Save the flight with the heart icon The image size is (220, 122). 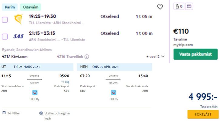pyautogui.click(x=160, y=7)
